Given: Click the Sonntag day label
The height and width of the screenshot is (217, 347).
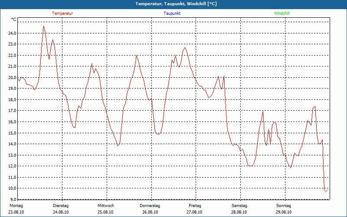Looking at the screenshot, I should point(284,206).
